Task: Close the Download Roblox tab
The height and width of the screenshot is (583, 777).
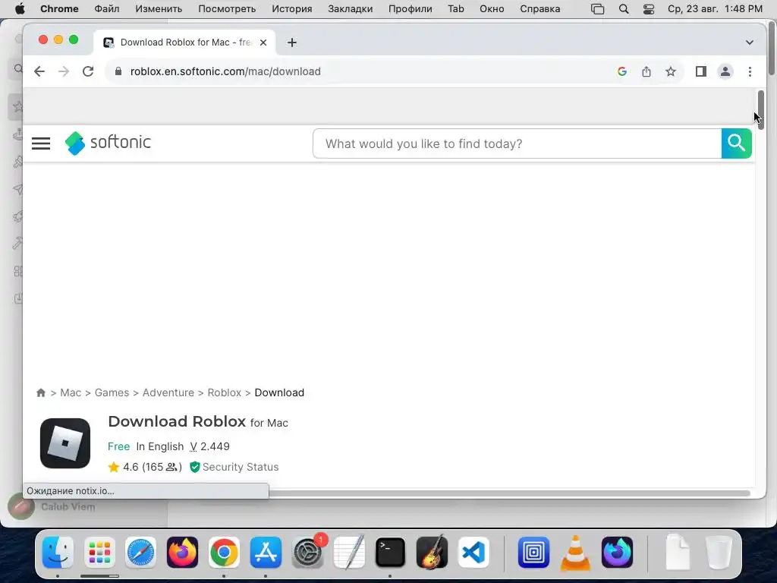Action: [263, 43]
